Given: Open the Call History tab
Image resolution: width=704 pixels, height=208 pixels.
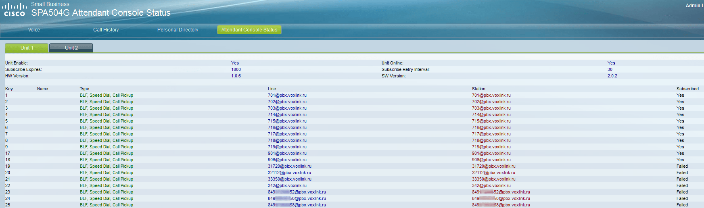Looking at the screenshot, I should [106, 30].
